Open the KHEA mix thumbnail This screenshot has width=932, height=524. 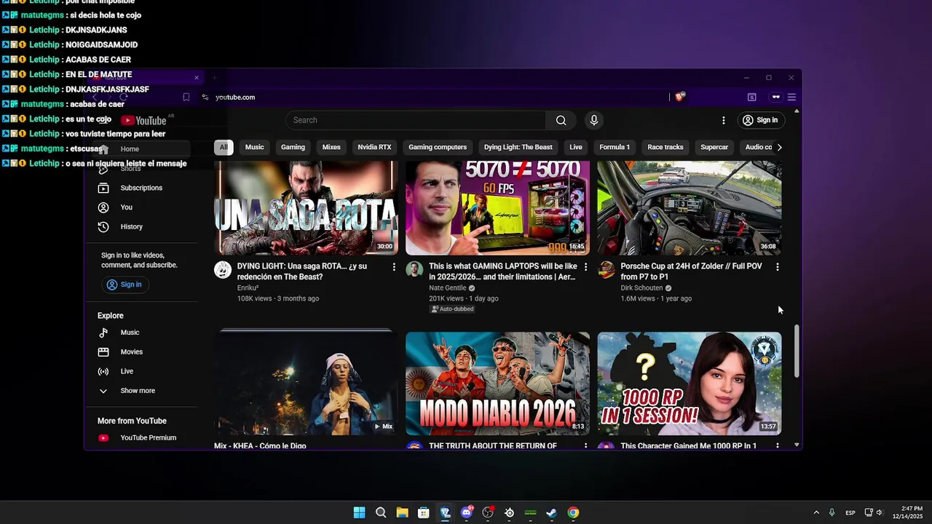click(306, 384)
